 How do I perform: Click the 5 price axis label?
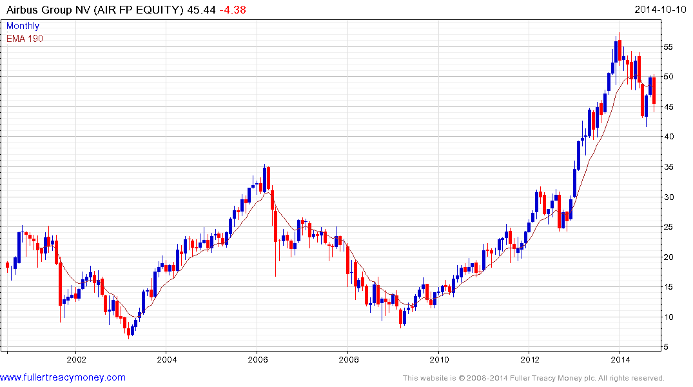pos(666,347)
